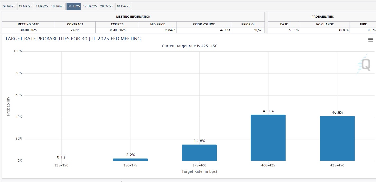Click the 425-450 bar showing 40.8%
The image size is (376, 182).
(x=337, y=138)
